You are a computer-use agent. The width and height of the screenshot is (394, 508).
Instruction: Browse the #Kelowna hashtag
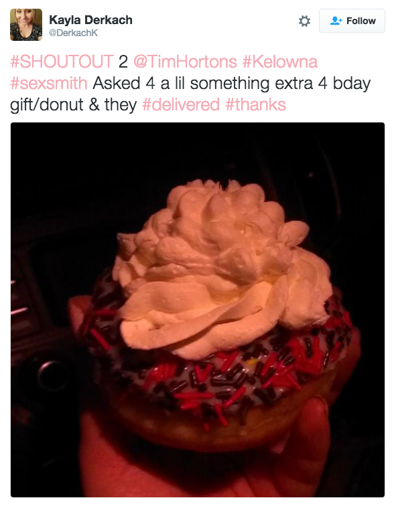pos(280,62)
